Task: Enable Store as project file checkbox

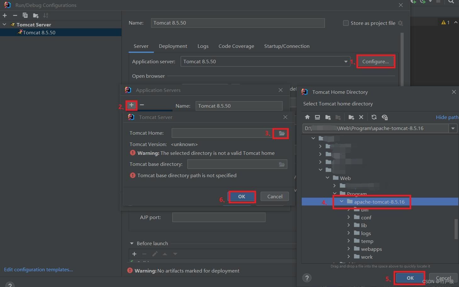Action: point(346,23)
